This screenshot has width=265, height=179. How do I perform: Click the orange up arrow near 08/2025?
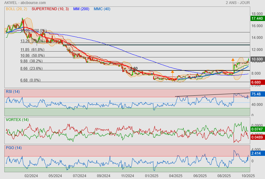[x=233, y=59]
